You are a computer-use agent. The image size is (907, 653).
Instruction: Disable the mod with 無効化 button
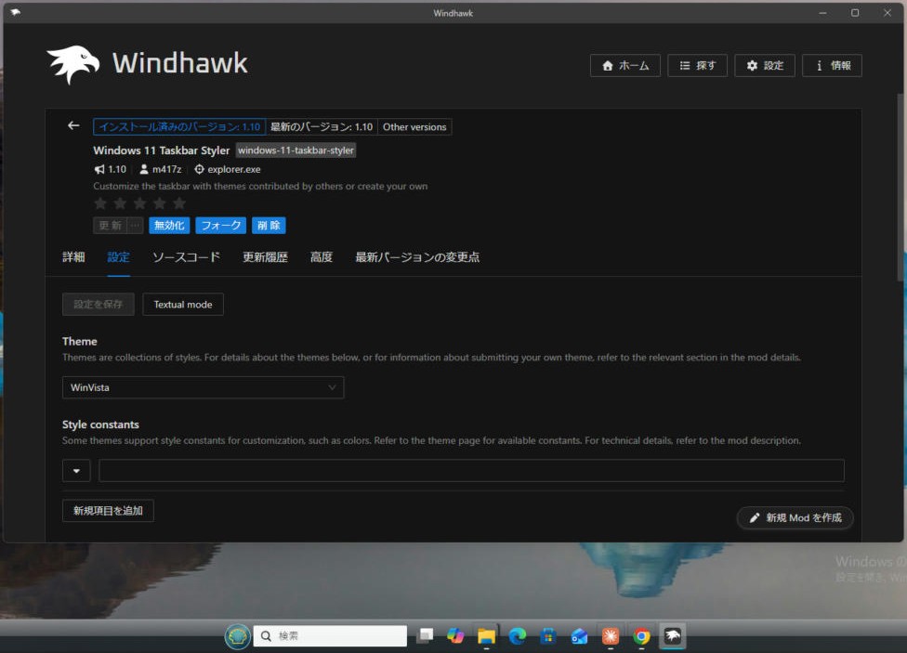click(169, 226)
